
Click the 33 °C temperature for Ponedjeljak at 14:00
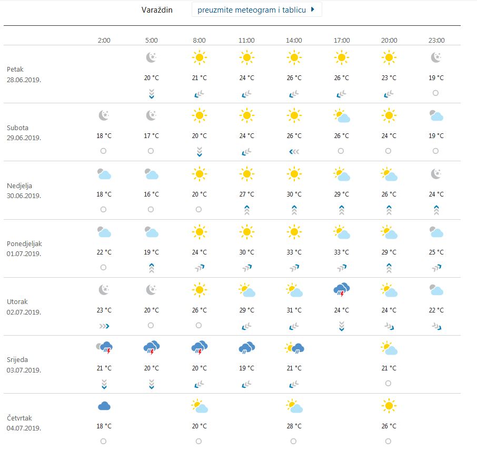coord(293,252)
